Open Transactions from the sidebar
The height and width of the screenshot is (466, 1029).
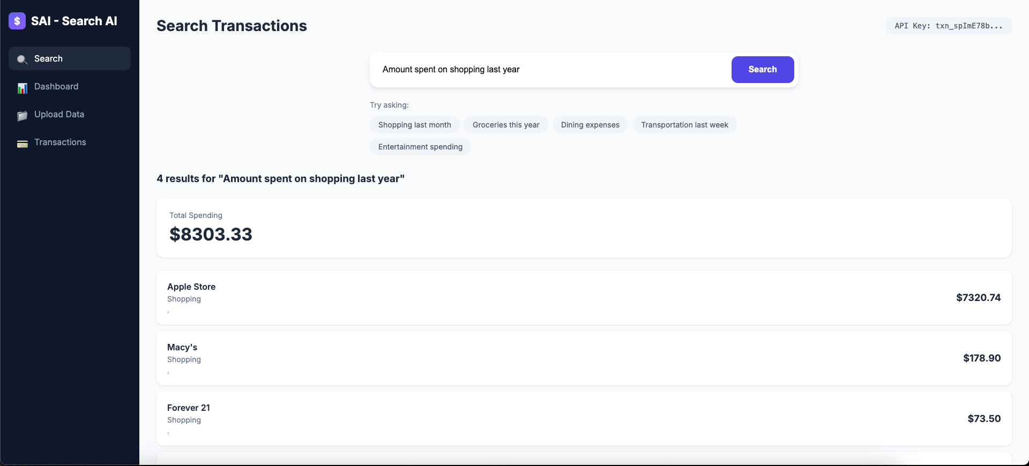coord(70,142)
